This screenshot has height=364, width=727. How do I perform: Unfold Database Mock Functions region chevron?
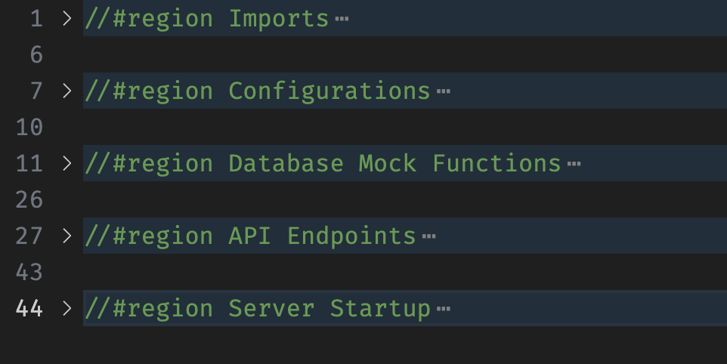click(x=67, y=163)
